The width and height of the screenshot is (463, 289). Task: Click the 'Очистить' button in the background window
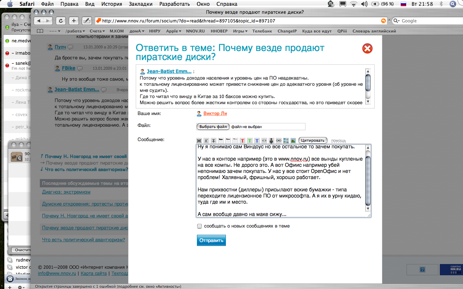(x=22, y=250)
